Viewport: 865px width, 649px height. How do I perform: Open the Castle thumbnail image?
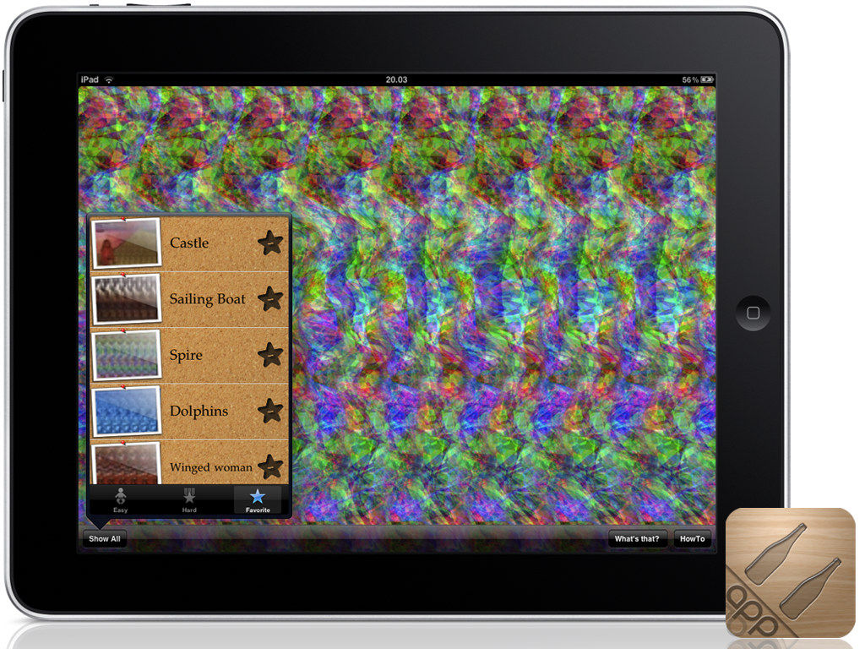pos(127,243)
